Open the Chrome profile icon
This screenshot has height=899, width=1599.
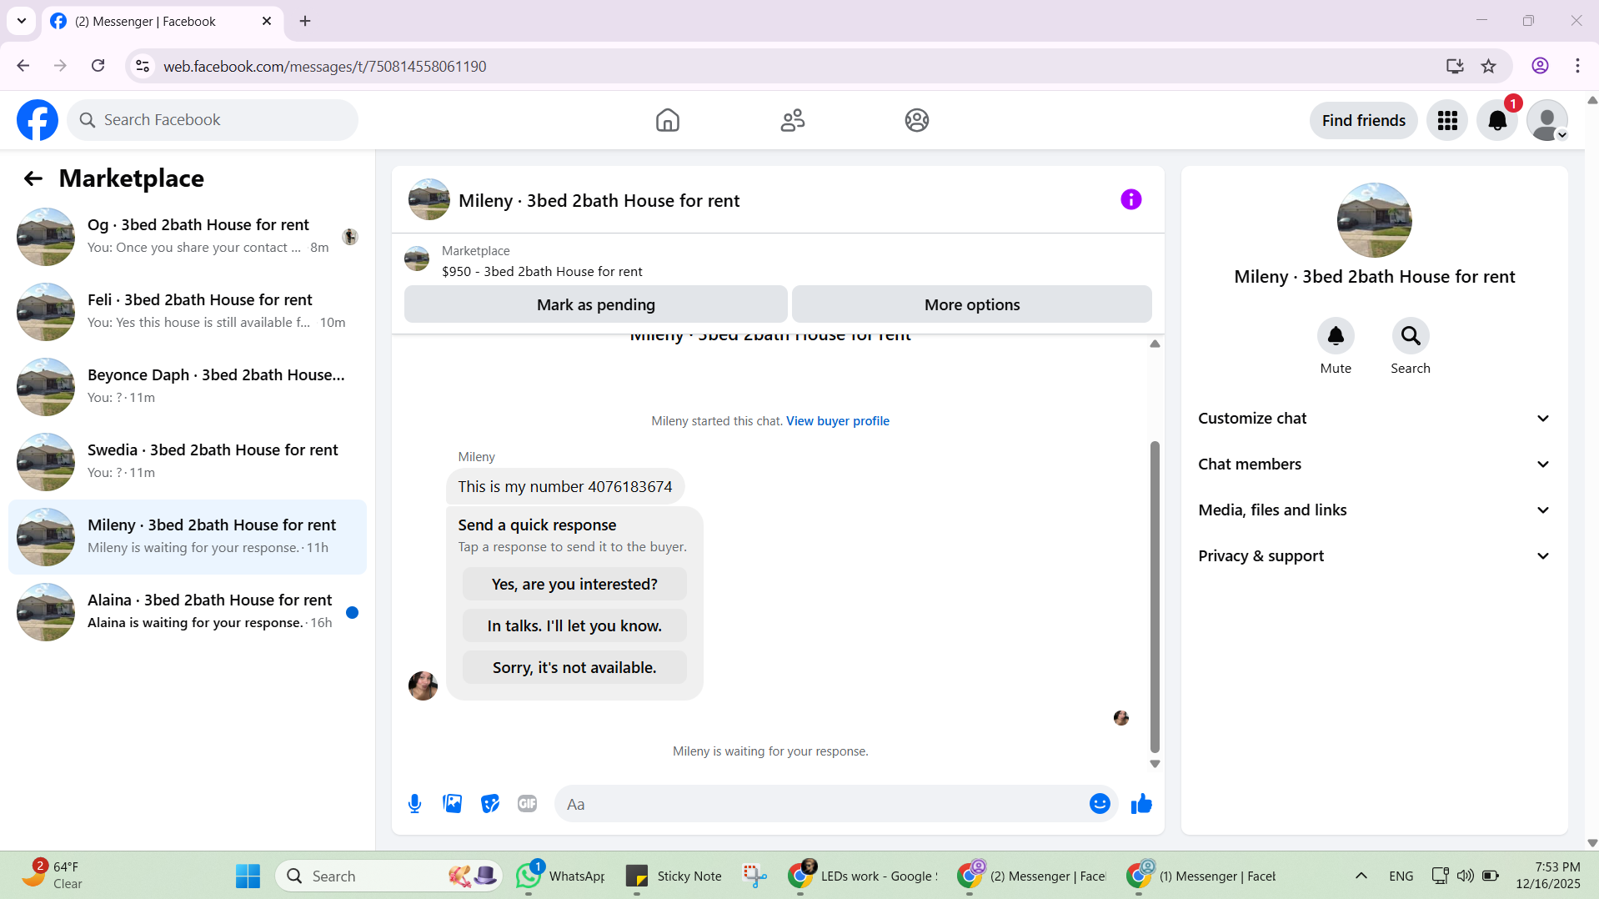1540,66
